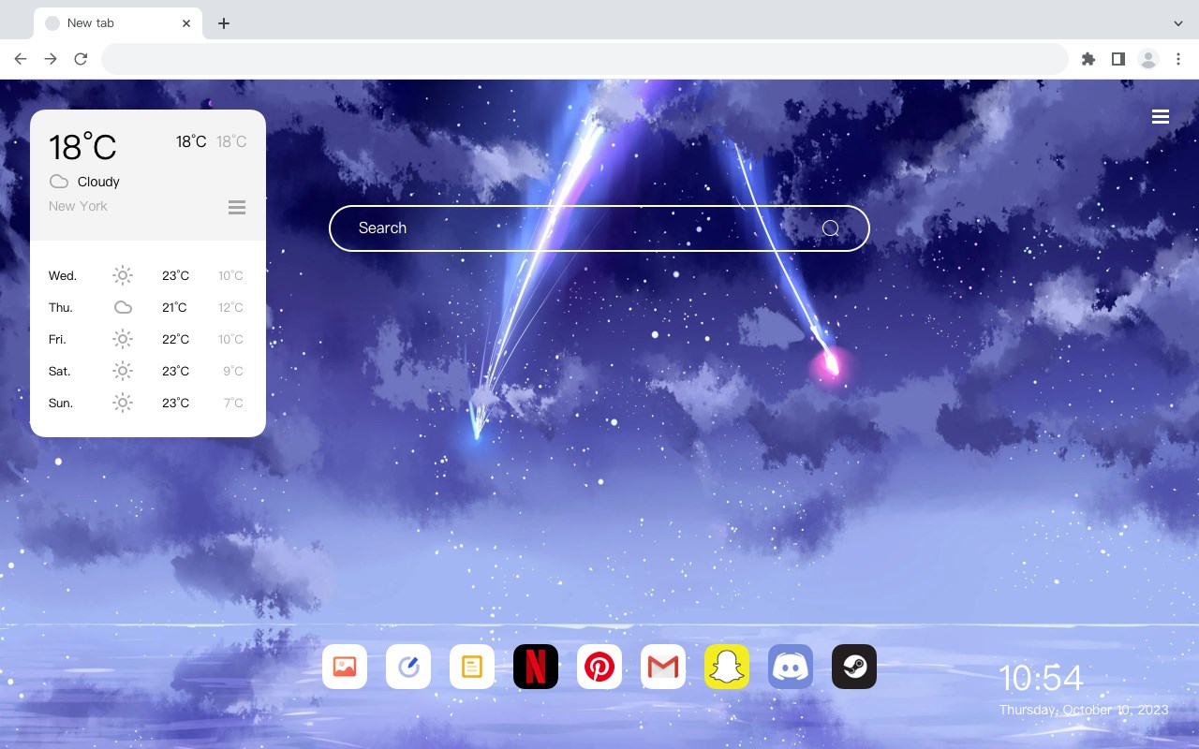The image size is (1199, 749).
Task: Open Chrome's three-dot menu
Action: pos(1178,59)
